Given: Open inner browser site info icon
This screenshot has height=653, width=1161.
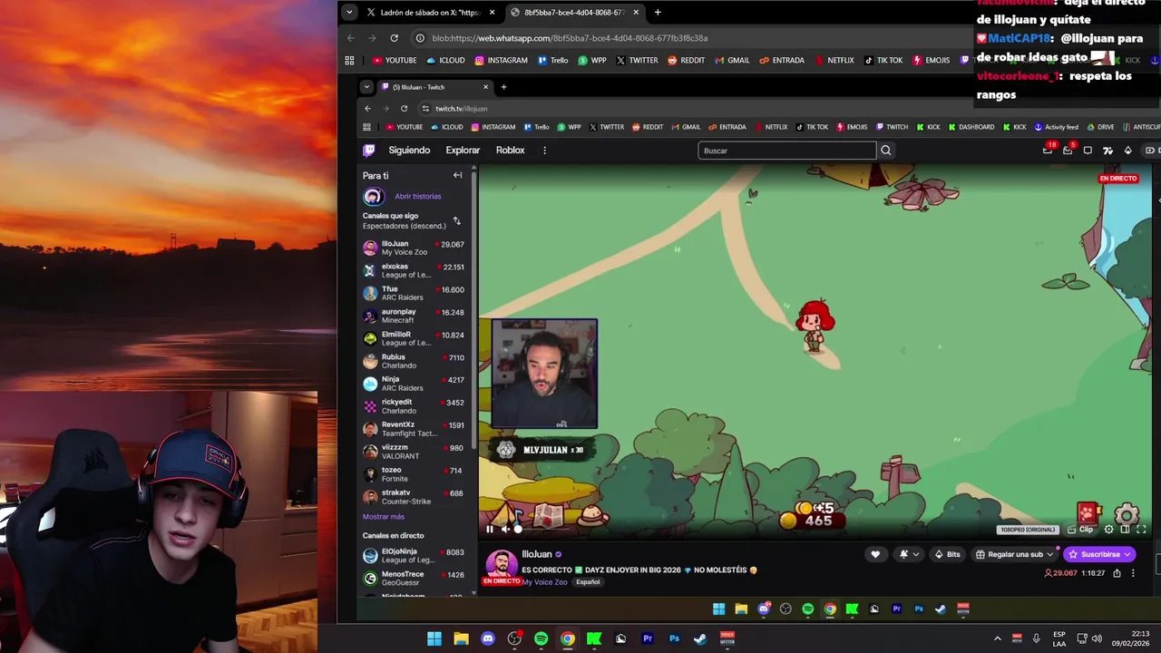Looking at the screenshot, I should coord(425,108).
